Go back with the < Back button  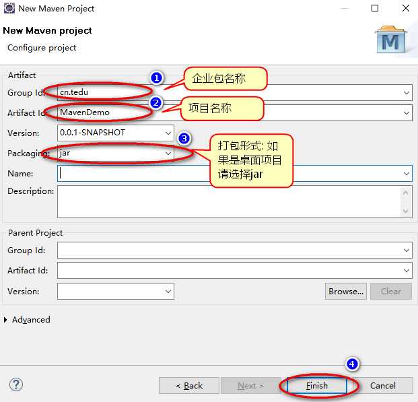click(189, 385)
